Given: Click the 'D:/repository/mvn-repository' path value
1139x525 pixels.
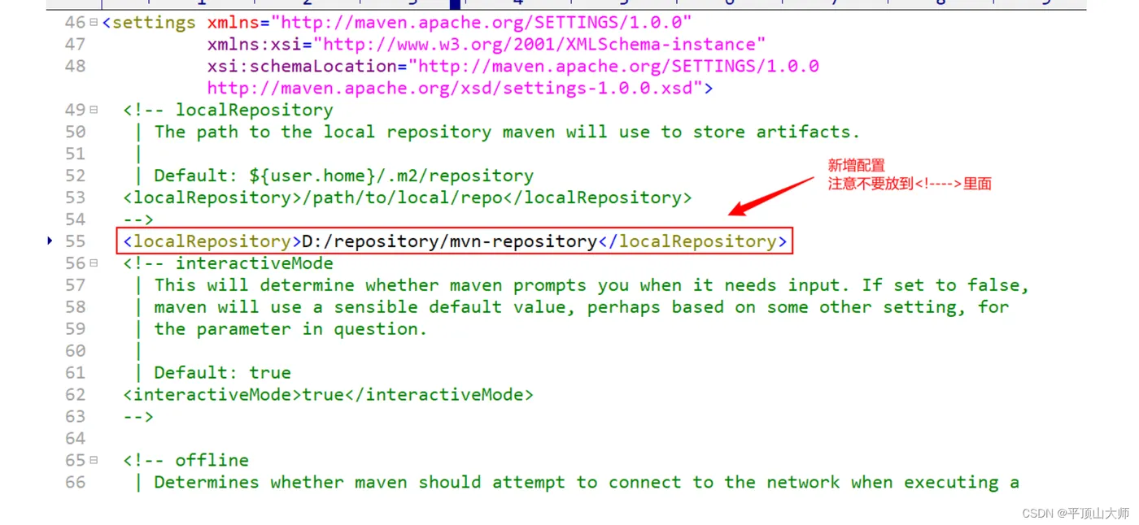Looking at the screenshot, I should point(449,241).
